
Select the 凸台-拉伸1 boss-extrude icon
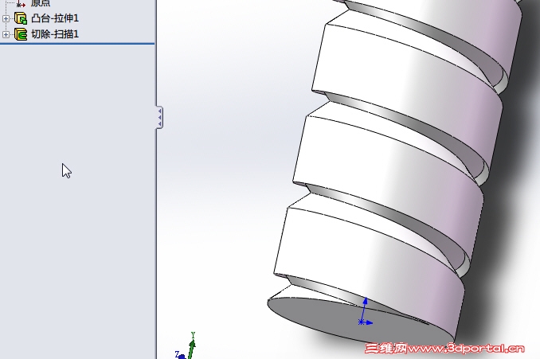point(21,18)
